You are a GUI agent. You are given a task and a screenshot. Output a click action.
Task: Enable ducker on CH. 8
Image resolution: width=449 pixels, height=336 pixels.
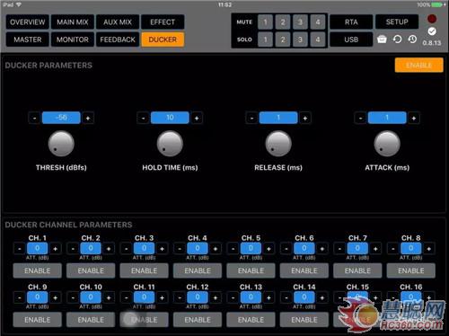(x=411, y=270)
